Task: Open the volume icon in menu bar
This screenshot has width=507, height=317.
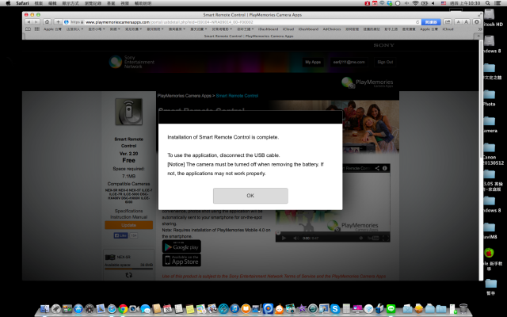Action: (433, 3)
